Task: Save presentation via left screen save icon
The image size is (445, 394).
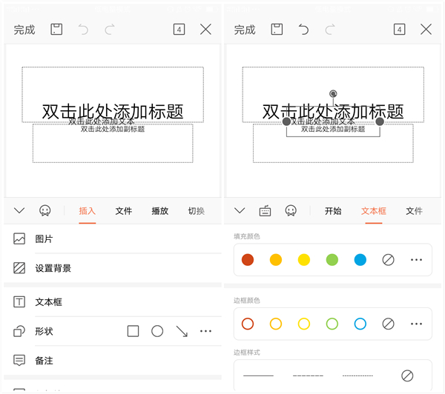Action: (x=56, y=29)
